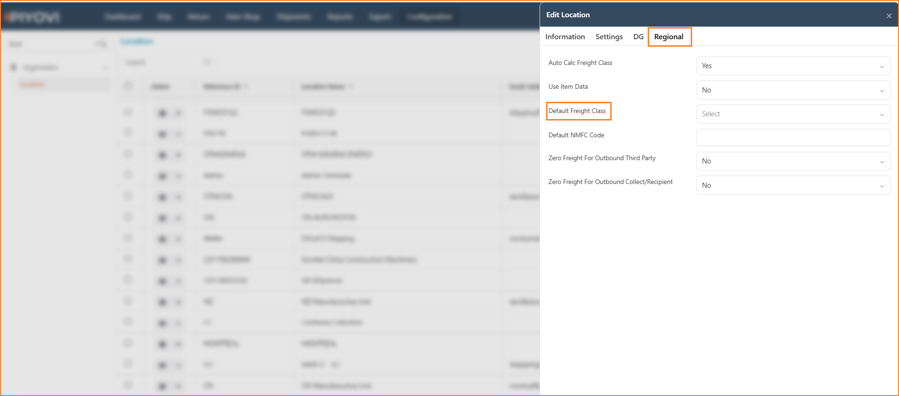Open the Settings tab

pyautogui.click(x=609, y=36)
